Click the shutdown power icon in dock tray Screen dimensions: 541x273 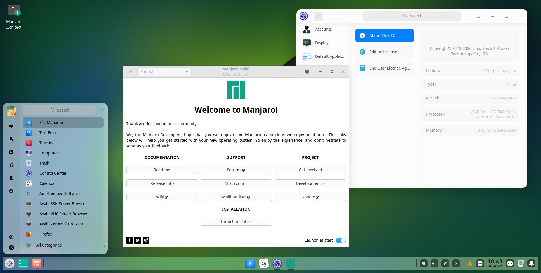click(510, 263)
